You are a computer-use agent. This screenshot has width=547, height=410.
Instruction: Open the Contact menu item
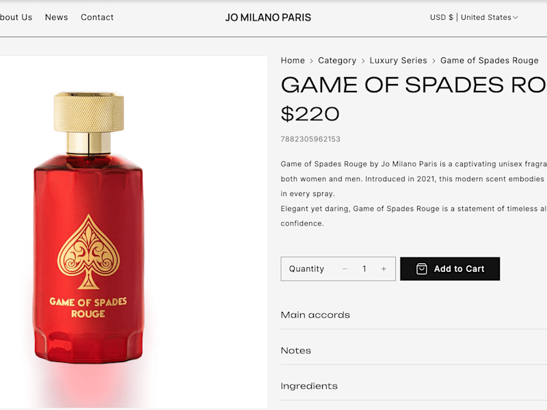(x=97, y=18)
